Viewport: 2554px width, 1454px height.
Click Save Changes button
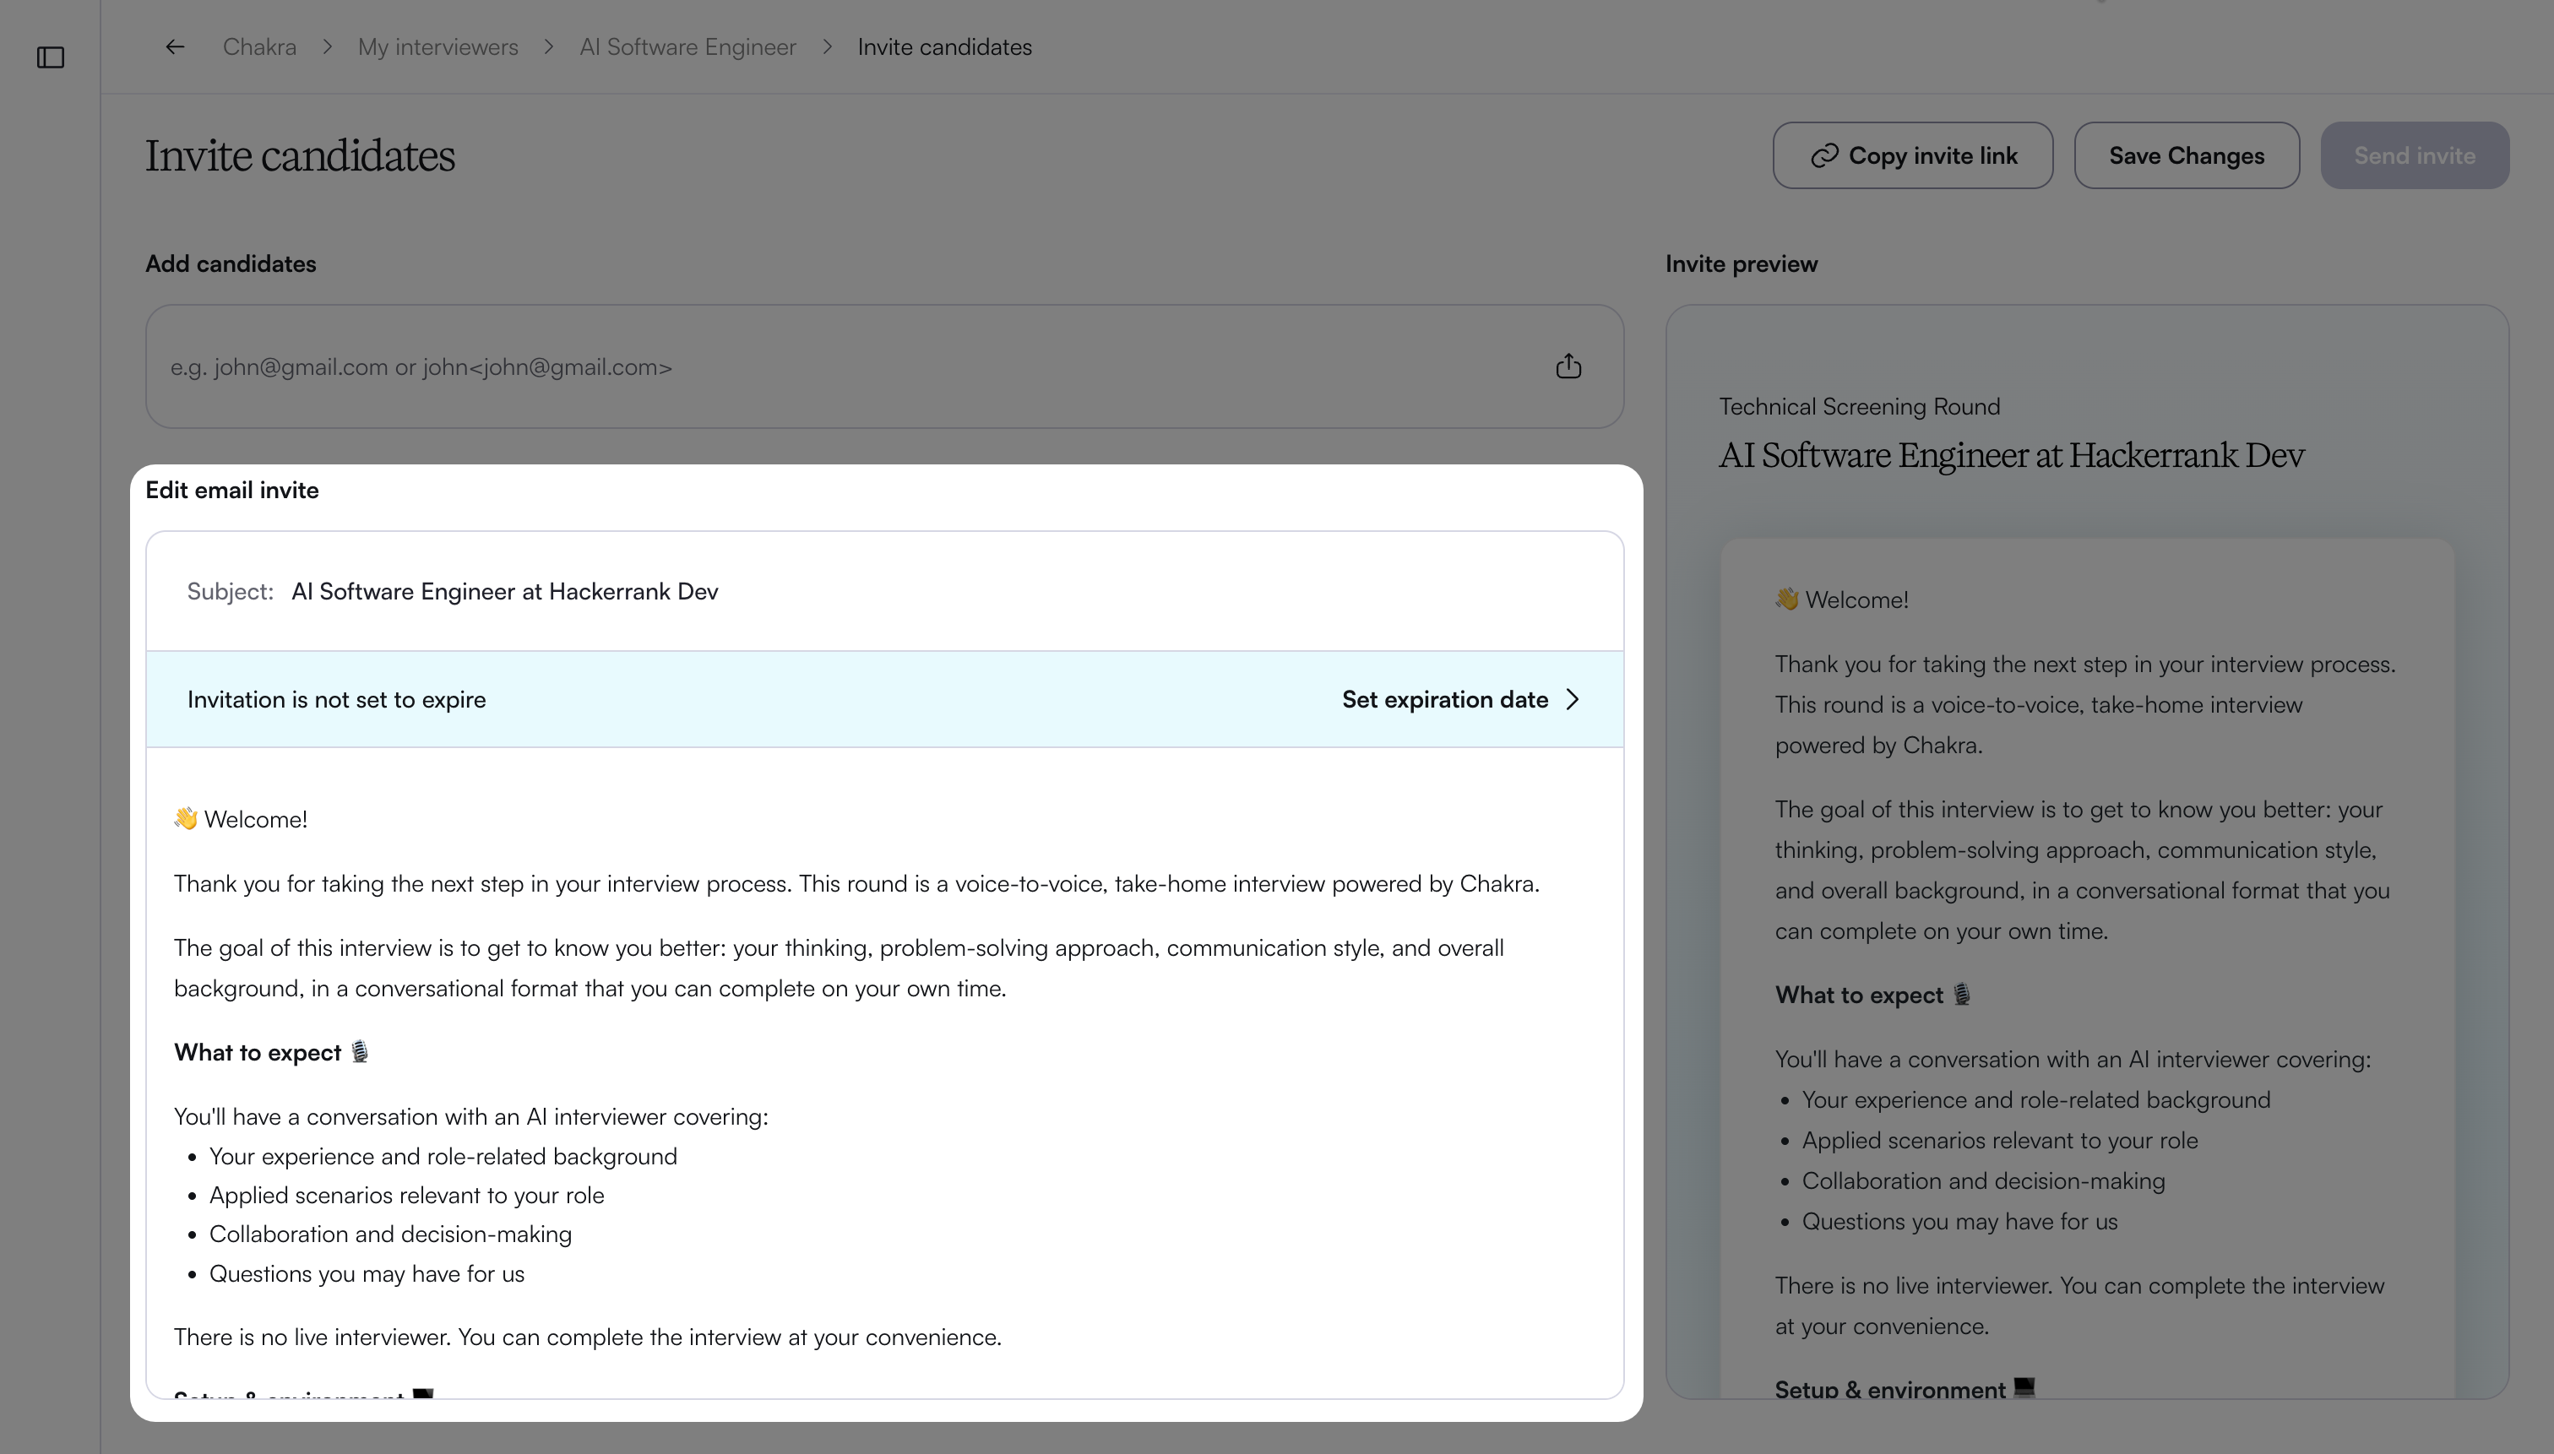(x=2187, y=155)
